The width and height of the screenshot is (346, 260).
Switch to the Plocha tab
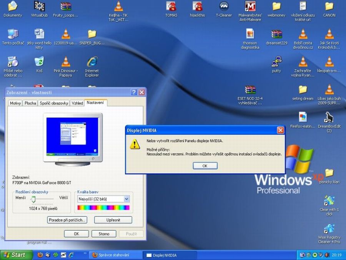(x=30, y=103)
